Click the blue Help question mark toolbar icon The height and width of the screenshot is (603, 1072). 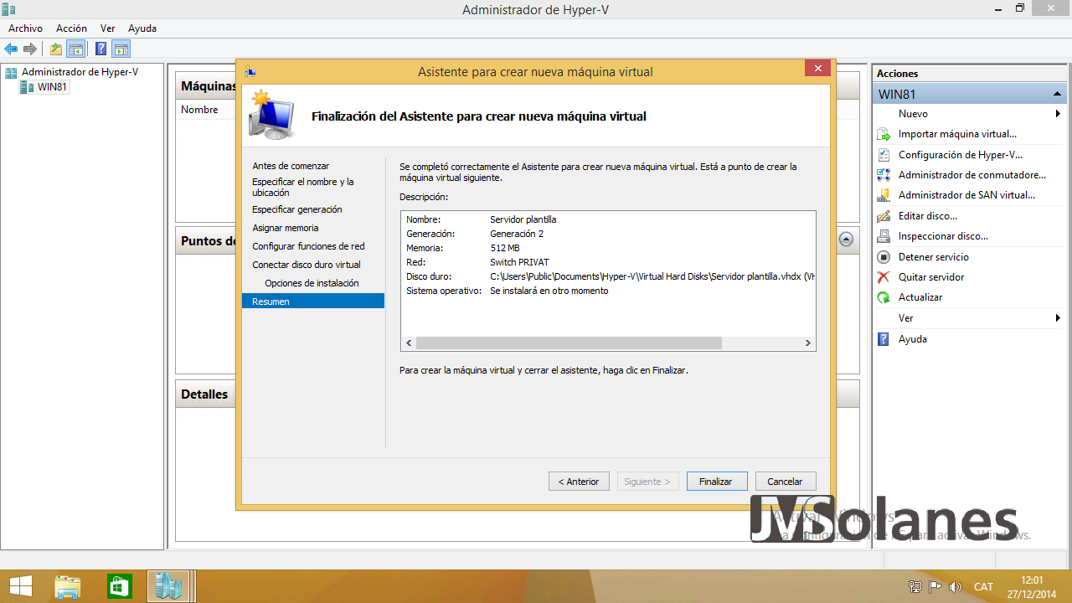[101, 49]
